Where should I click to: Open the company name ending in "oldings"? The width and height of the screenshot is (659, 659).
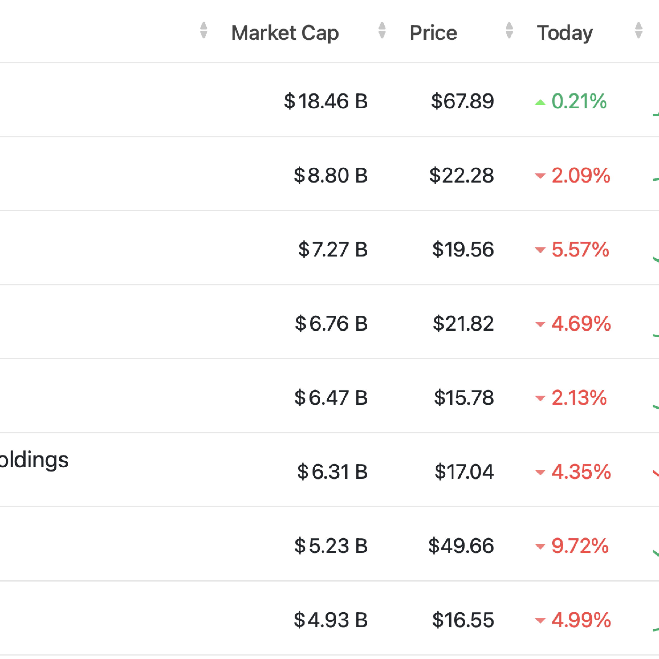34,460
